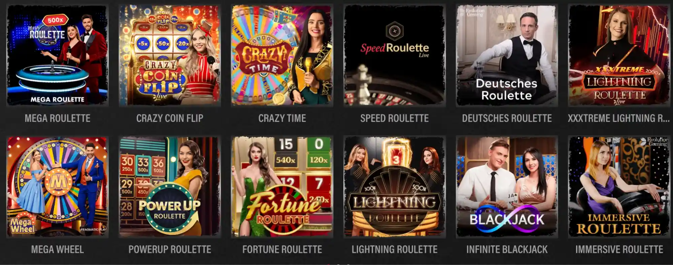Screen dimensions: 673x265
Task: Click the INFINITE BLACKJACK caption label
Action: [507, 250]
